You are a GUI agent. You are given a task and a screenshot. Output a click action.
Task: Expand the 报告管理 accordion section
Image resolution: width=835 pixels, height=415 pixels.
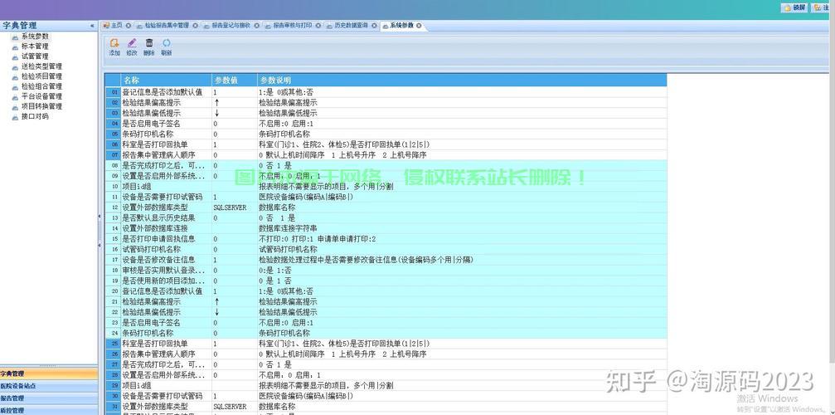coord(49,398)
